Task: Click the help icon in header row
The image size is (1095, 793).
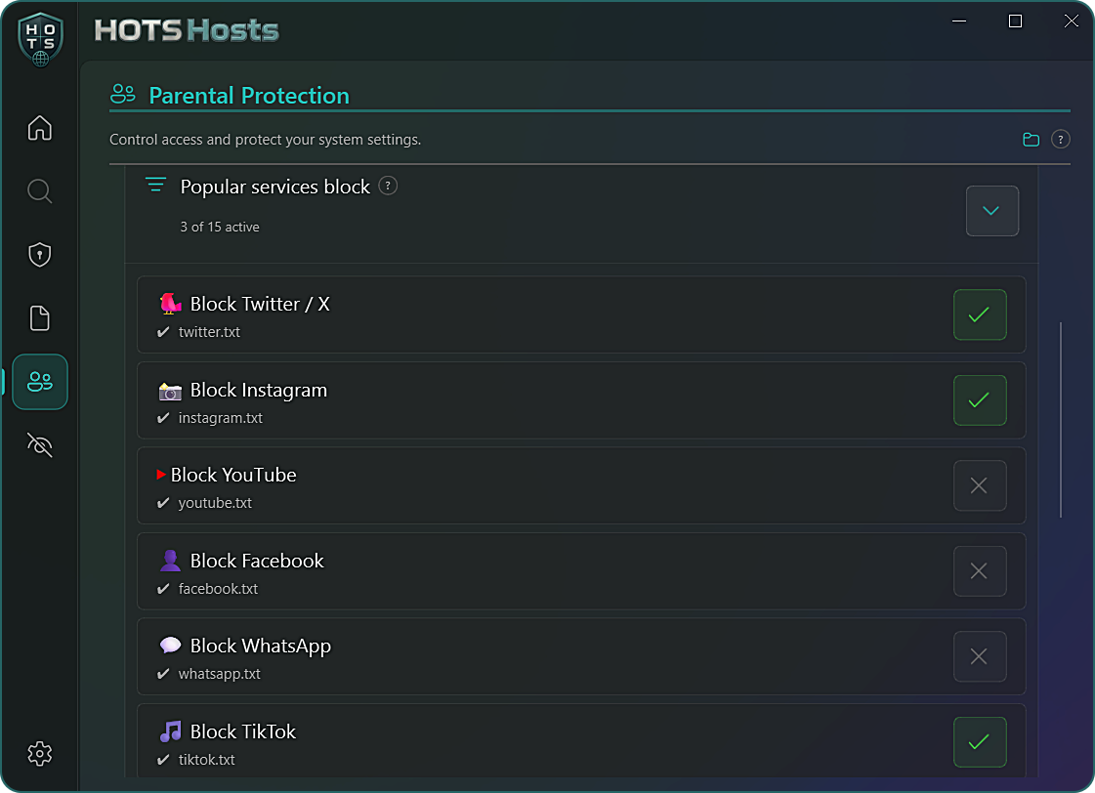Action: [x=1060, y=140]
